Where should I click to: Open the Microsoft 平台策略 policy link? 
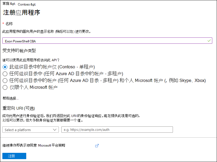[52, 145]
